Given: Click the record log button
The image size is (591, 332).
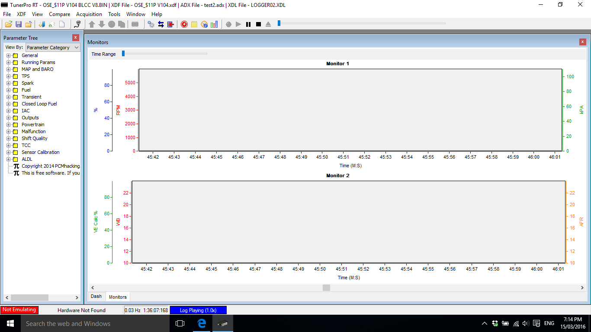Looking at the screenshot, I should (x=228, y=24).
